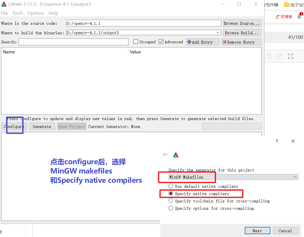Select the Use default native compilers radio
The height and width of the screenshot is (237, 304).
point(171,186)
